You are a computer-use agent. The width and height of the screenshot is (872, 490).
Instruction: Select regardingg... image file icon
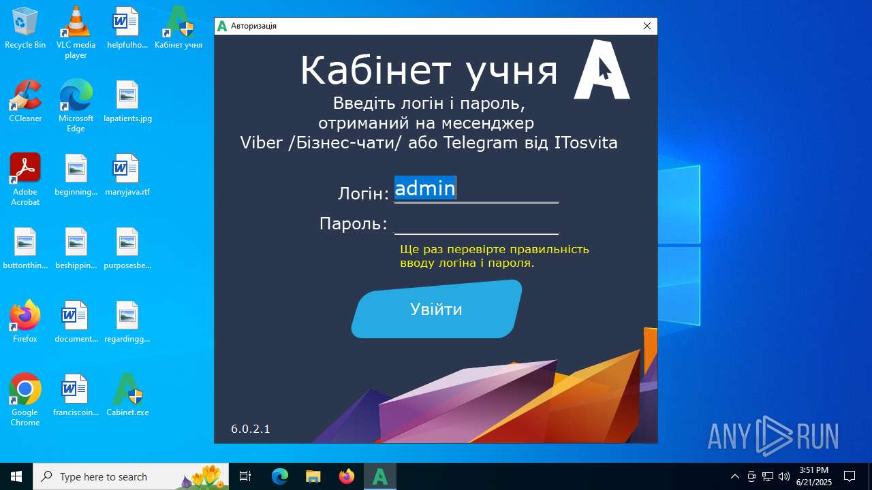pos(127,322)
